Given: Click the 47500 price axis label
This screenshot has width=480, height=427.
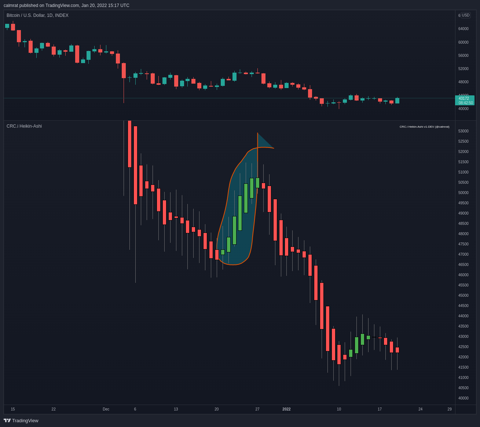Looking at the screenshot, I should [463, 244].
